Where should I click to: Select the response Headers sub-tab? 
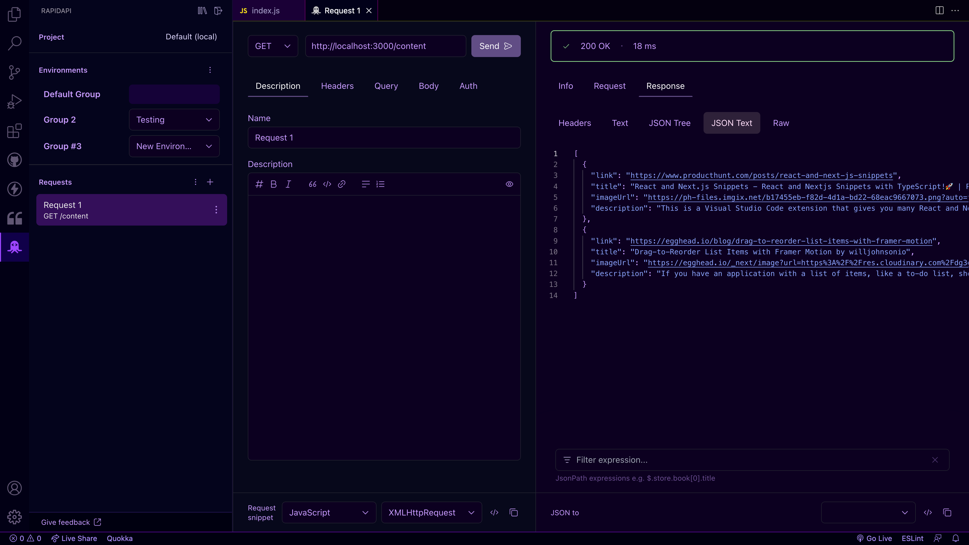point(574,123)
